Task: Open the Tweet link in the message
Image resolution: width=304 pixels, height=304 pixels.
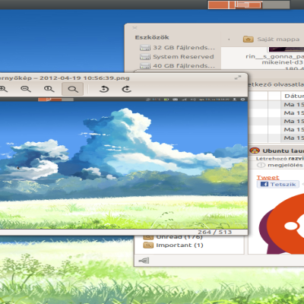Action: coord(268,177)
